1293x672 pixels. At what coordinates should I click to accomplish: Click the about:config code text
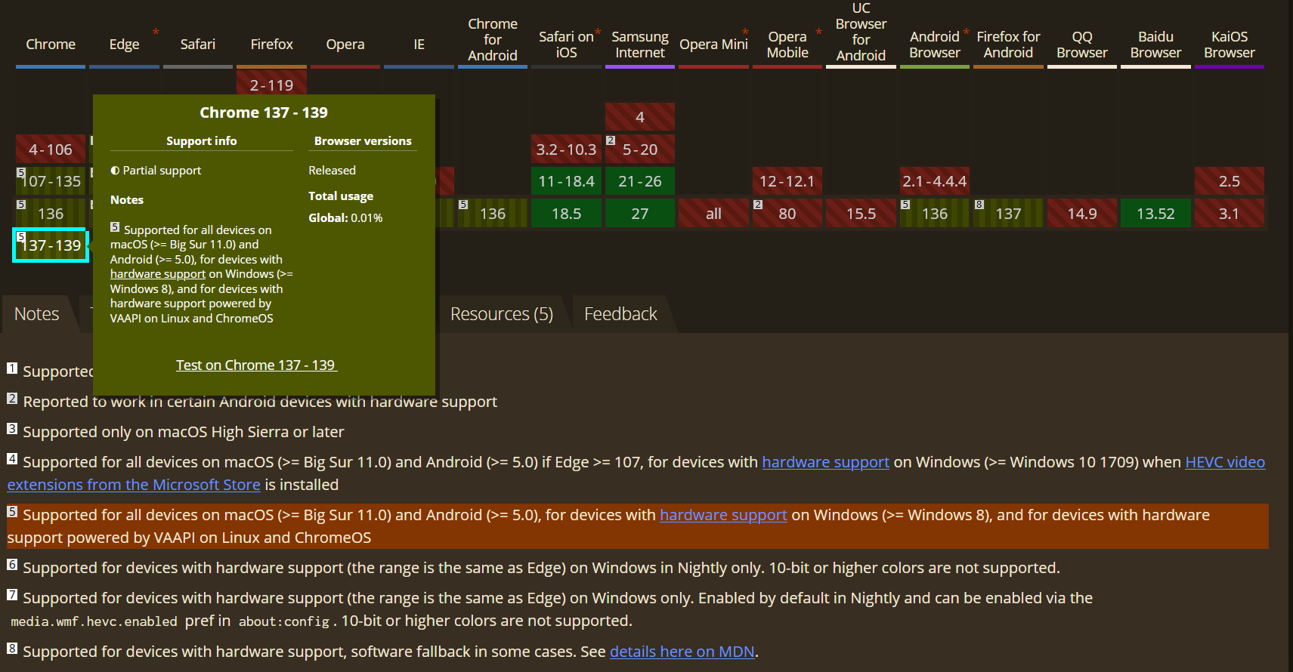(x=284, y=621)
